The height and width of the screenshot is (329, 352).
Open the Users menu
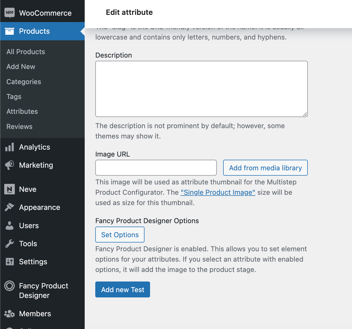point(42,226)
